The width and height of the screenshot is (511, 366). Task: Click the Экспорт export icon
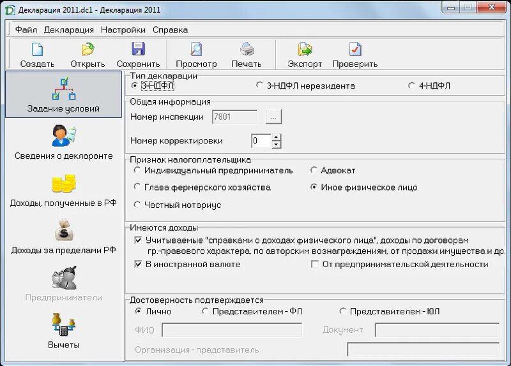click(305, 50)
